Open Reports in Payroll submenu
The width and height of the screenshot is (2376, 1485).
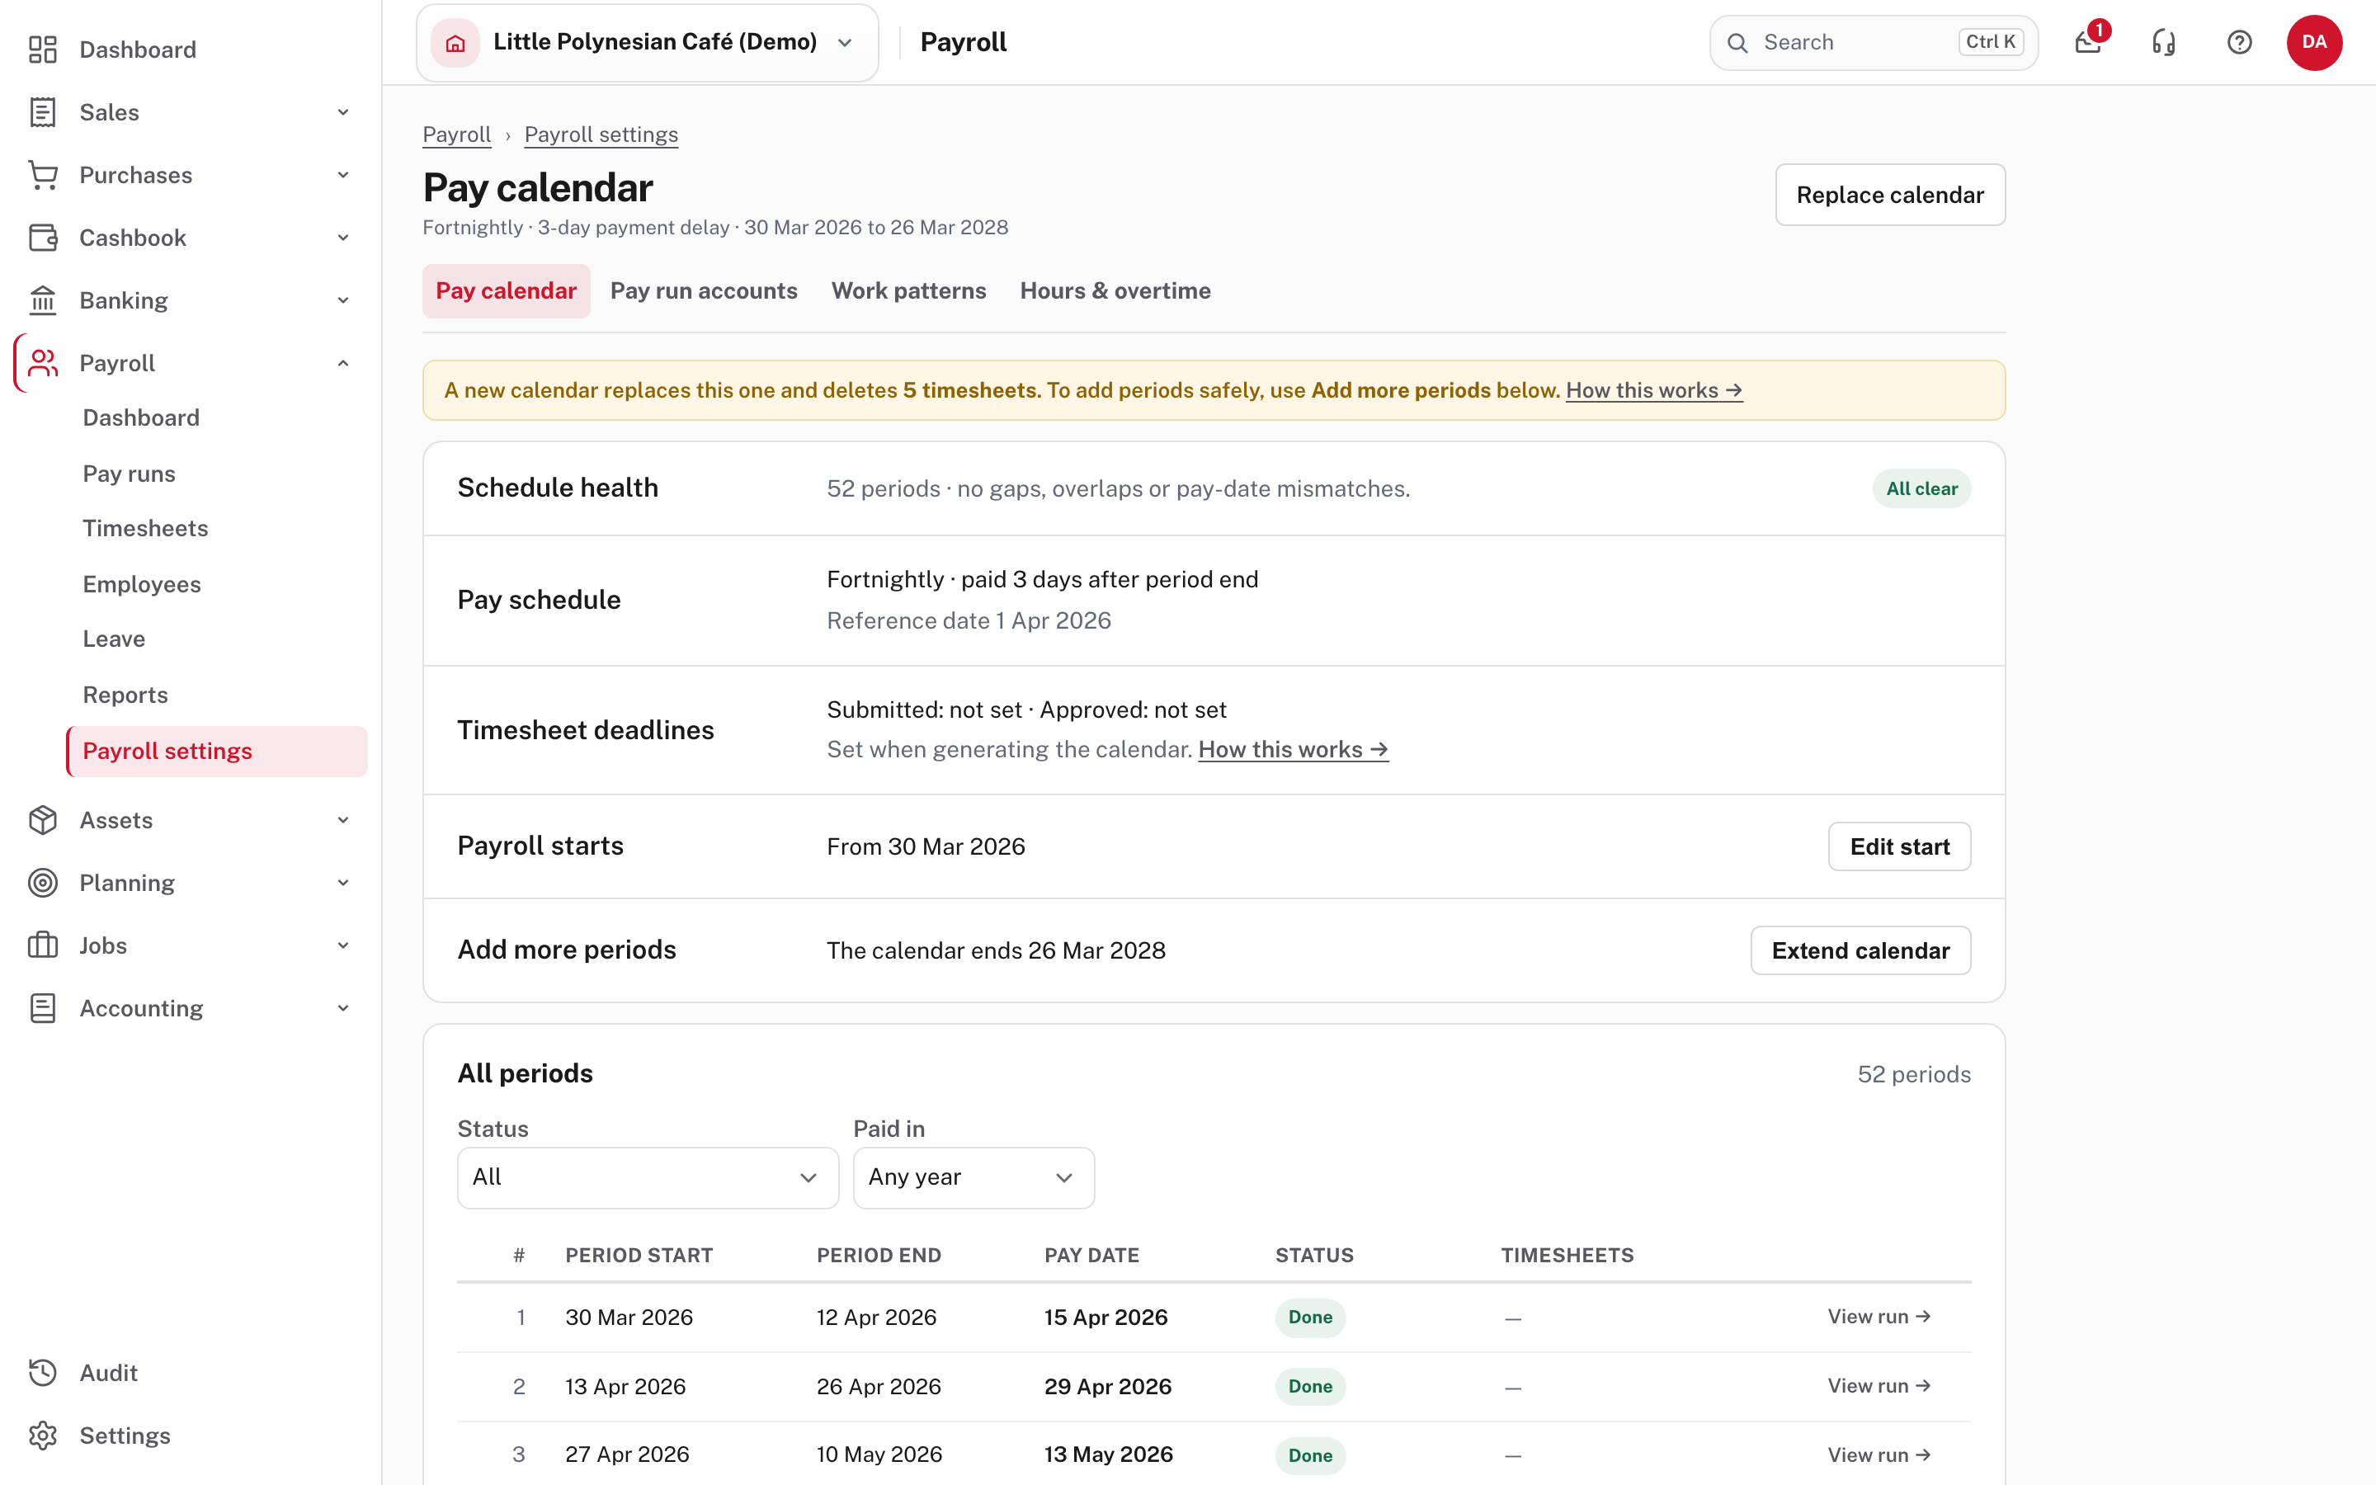point(125,695)
